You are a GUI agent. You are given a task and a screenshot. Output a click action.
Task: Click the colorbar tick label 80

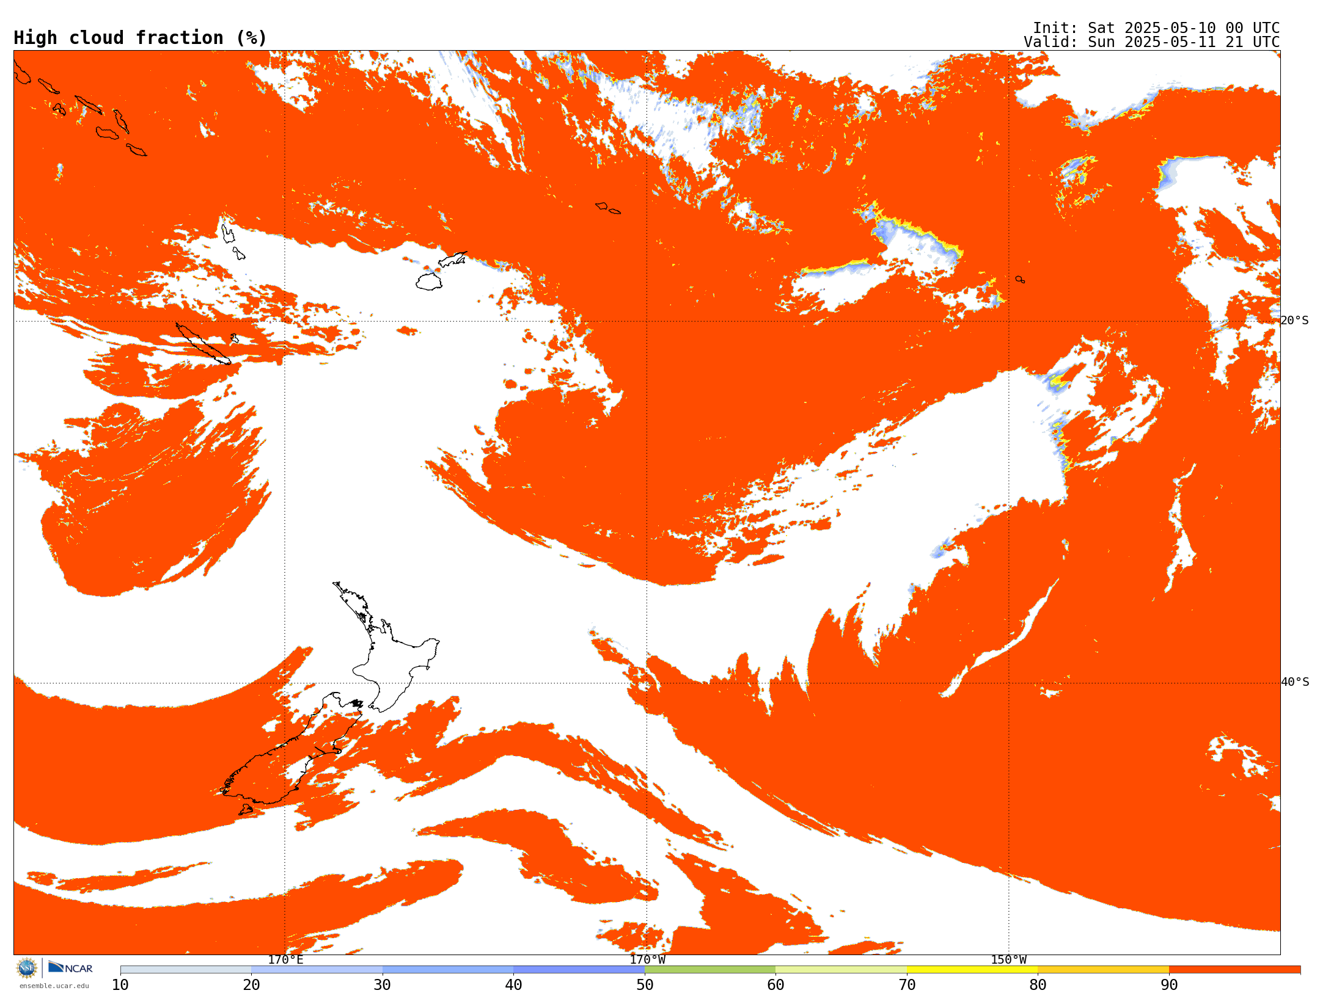(x=1038, y=984)
